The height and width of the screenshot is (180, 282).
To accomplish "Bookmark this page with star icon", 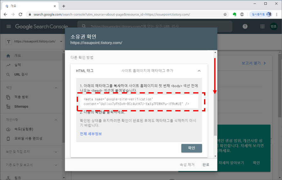I will point(225,14).
